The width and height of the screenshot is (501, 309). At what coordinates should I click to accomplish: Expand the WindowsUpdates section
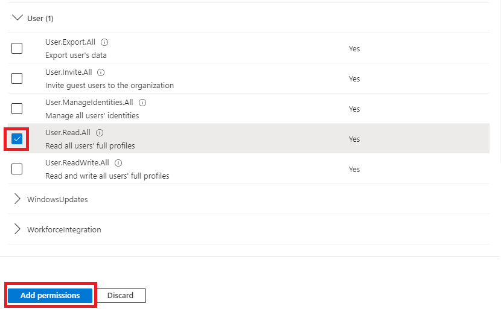tap(18, 199)
